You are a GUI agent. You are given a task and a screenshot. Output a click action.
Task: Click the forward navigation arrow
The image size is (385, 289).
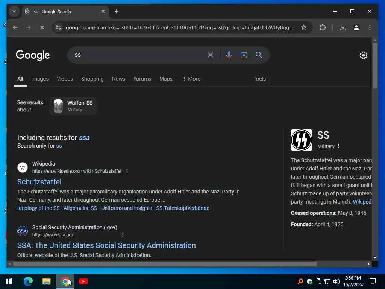(x=29, y=27)
